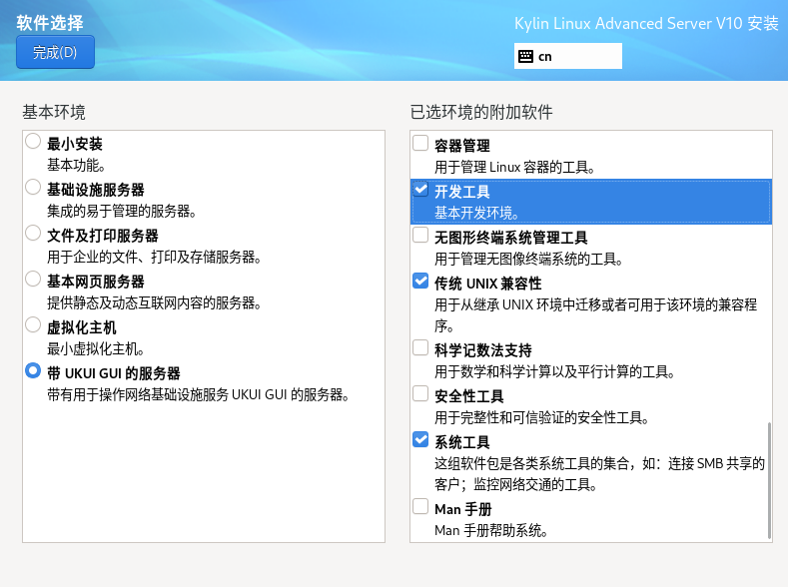Click the 无图形终端系统管理工具 label
The height and width of the screenshot is (587, 788).
pyautogui.click(x=511, y=238)
